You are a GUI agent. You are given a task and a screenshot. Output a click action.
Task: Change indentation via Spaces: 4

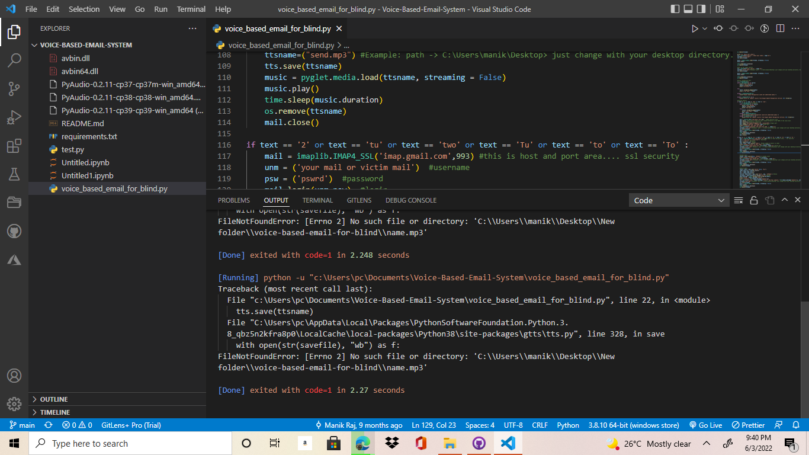(x=480, y=425)
